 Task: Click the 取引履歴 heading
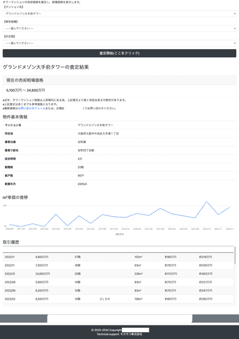pyautogui.click(x=11, y=242)
